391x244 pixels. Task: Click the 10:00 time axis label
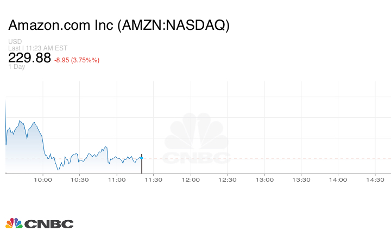[x=43, y=180]
